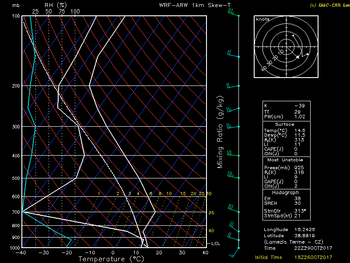Click the 'RH (%)' axis label
Viewport: 350px width, 263px height.
56,5
